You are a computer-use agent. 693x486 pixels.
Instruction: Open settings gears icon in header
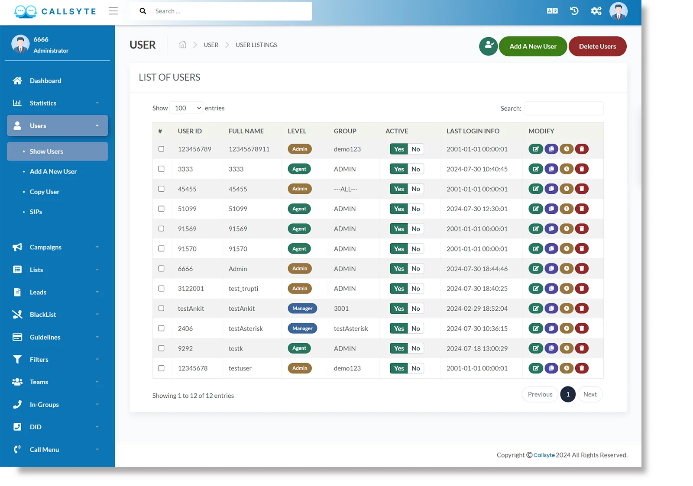[x=596, y=11]
